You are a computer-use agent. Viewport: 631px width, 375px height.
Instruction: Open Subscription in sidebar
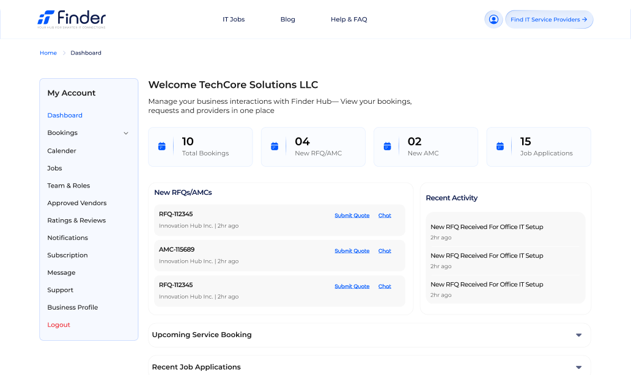pos(67,255)
